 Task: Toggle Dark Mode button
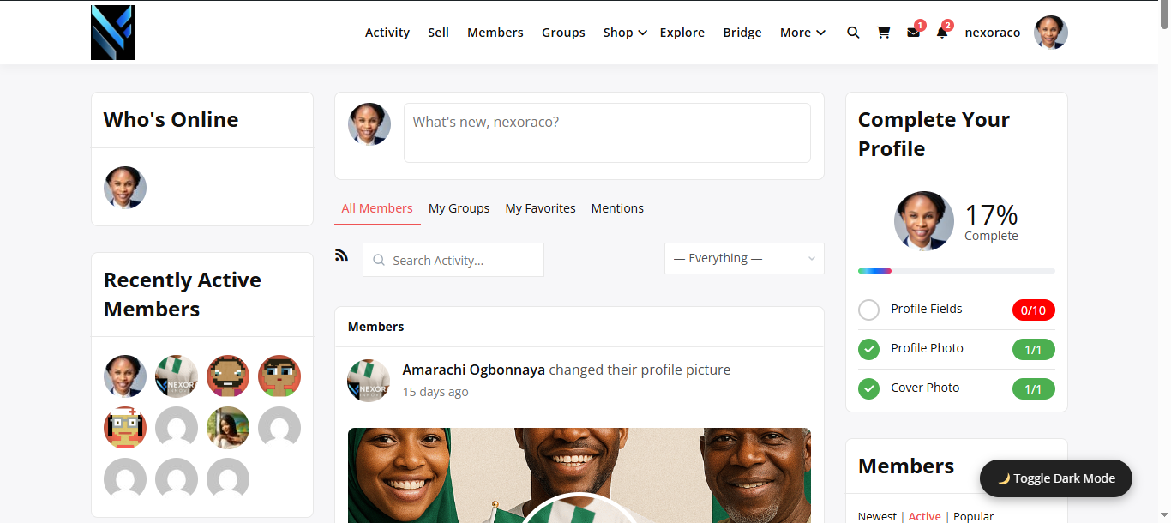pos(1055,478)
